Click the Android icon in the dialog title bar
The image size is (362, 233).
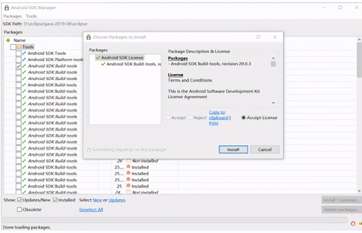(x=88, y=37)
